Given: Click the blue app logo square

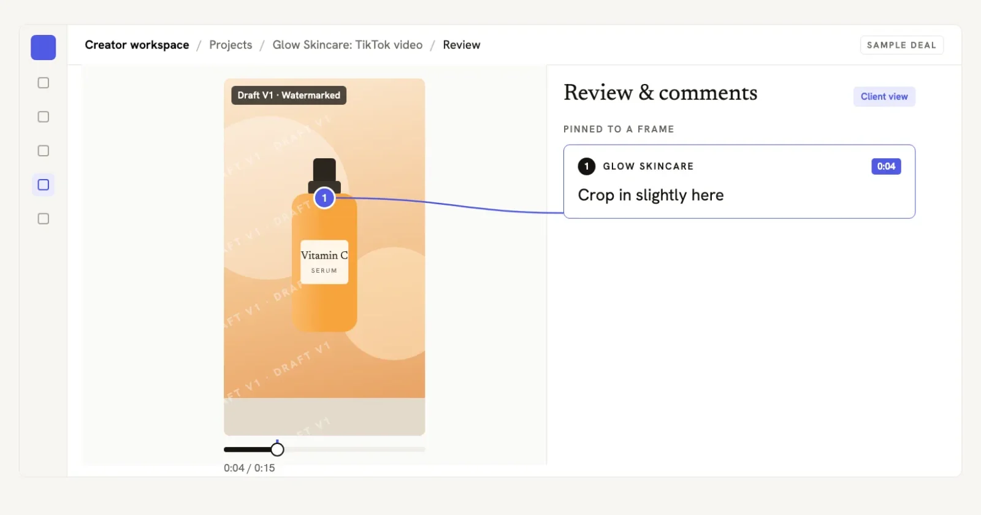Looking at the screenshot, I should pos(43,47).
